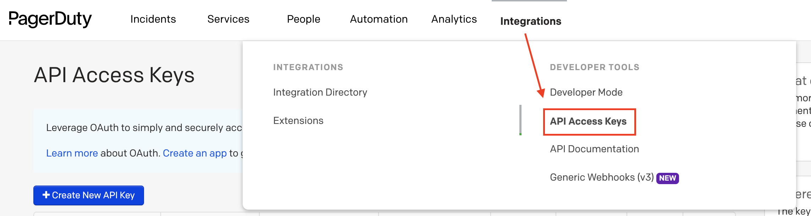Click Create New API Key button
Screen dimensions: 811x216
(89, 195)
